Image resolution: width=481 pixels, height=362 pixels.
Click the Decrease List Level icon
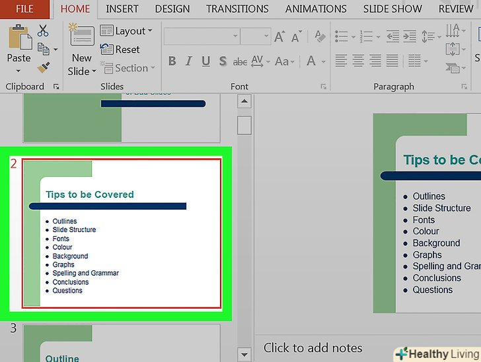(392, 36)
